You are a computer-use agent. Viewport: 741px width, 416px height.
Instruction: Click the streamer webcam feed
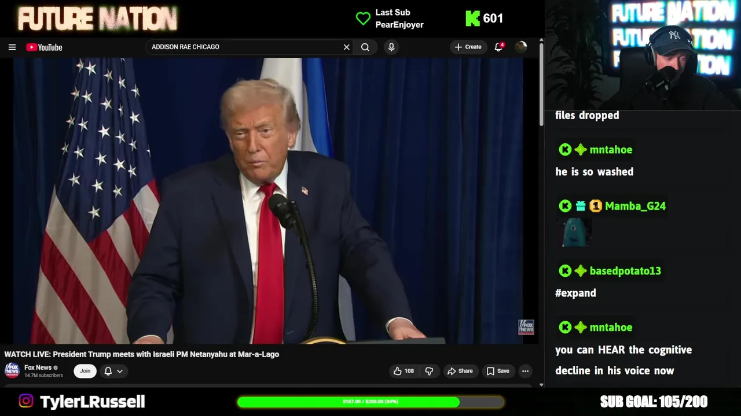coord(643,55)
